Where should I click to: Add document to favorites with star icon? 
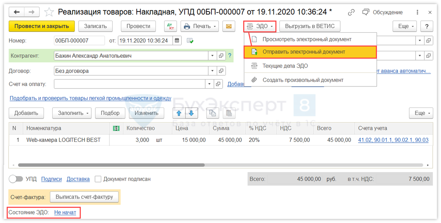click(x=49, y=12)
